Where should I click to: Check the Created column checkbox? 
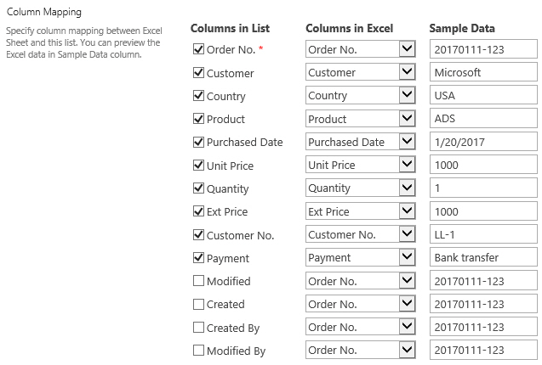(199, 304)
